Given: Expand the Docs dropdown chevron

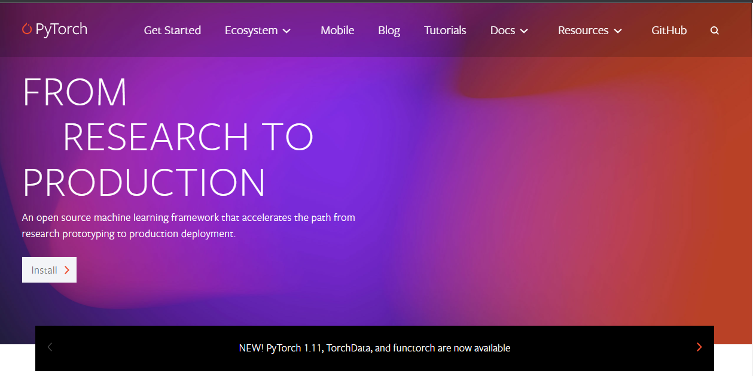Looking at the screenshot, I should click(525, 31).
